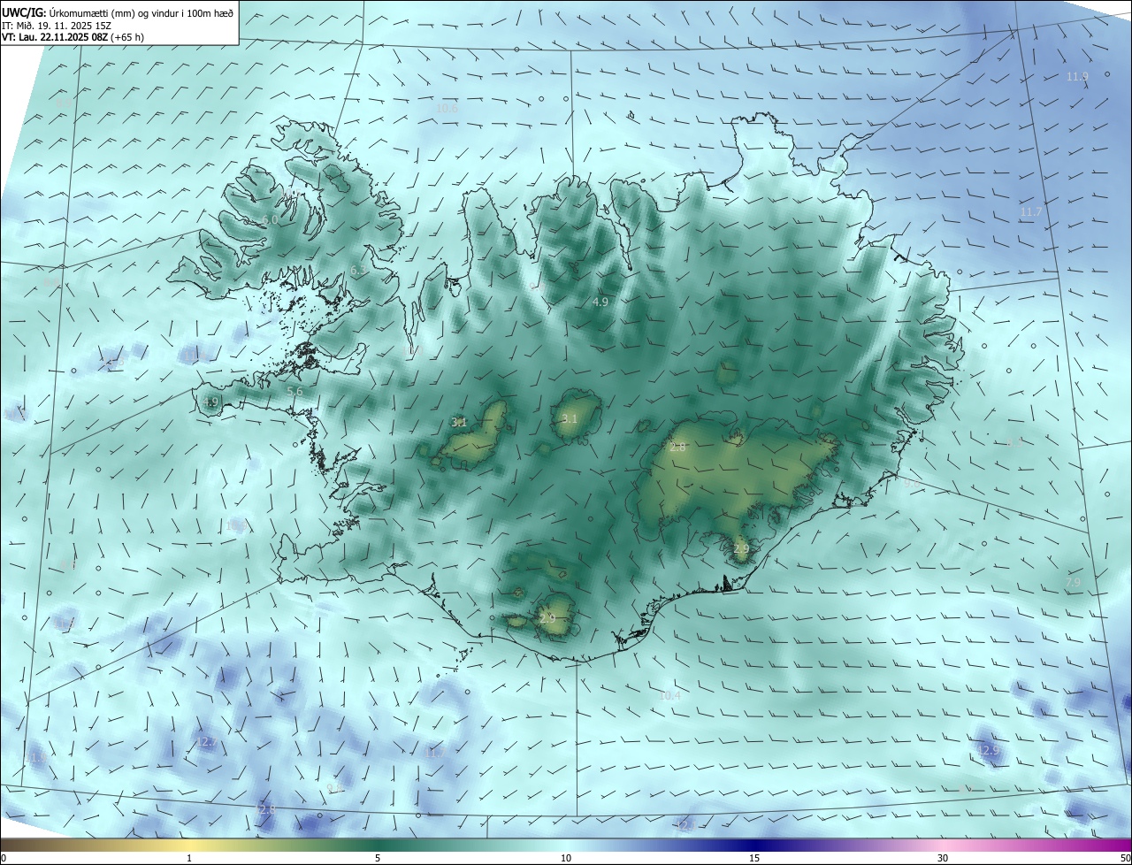
Task: Click the 7.9 value near the east edge
Action: coord(1073,583)
